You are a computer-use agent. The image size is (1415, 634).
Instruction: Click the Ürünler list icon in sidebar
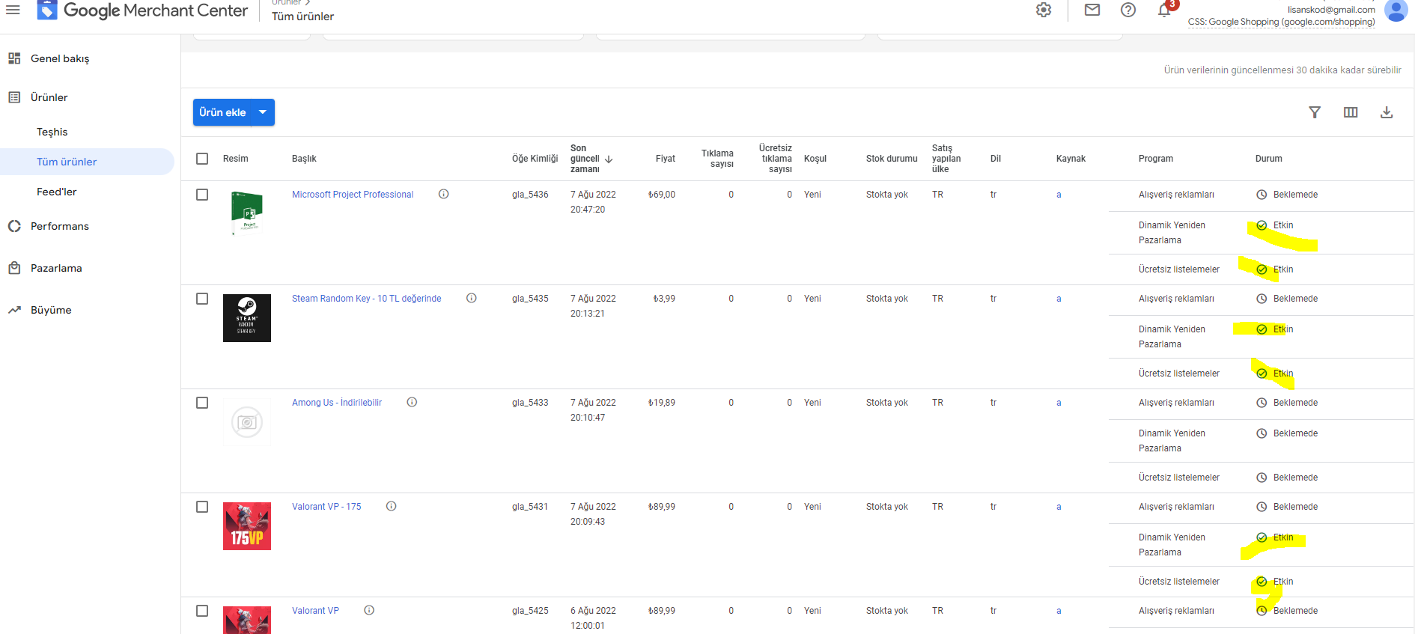(14, 97)
